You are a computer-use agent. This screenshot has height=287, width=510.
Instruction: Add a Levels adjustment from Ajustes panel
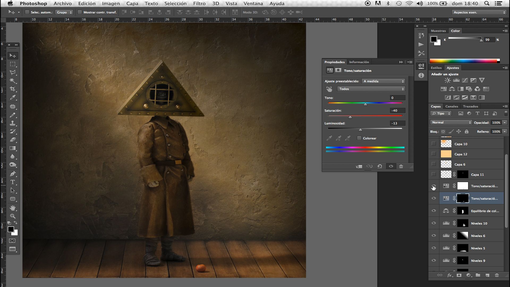456,80
